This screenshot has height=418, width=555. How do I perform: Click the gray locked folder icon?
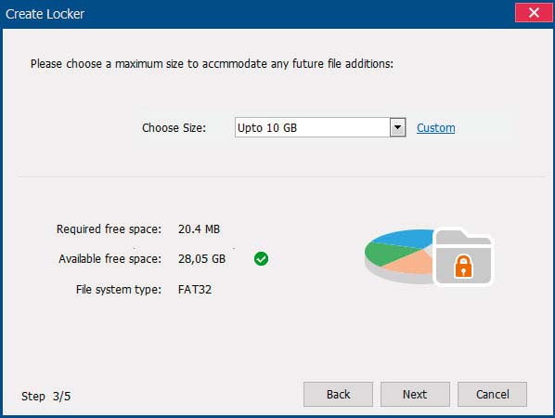(x=463, y=256)
